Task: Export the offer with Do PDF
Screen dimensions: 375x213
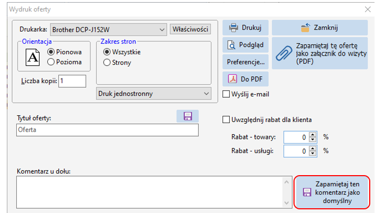Action: [x=246, y=78]
